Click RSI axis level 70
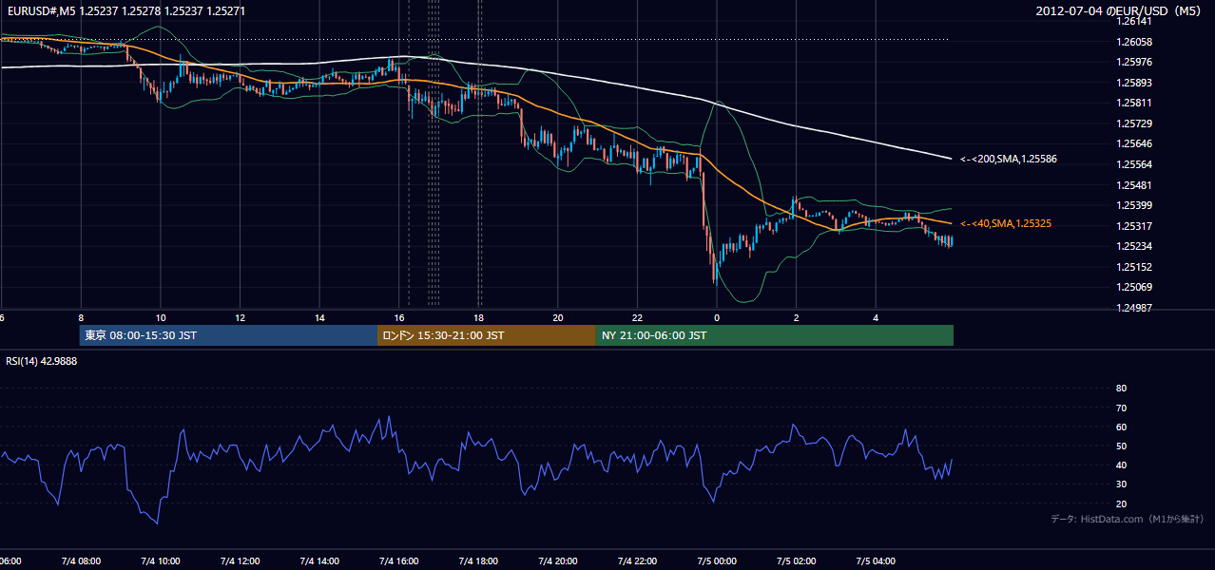The image size is (1215, 570). [x=1121, y=408]
